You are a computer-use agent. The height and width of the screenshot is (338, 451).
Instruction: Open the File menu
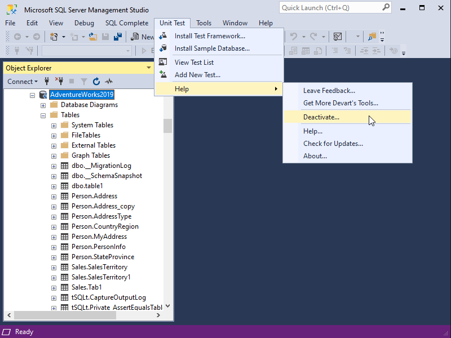pyautogui.click(x=10, y=23)
